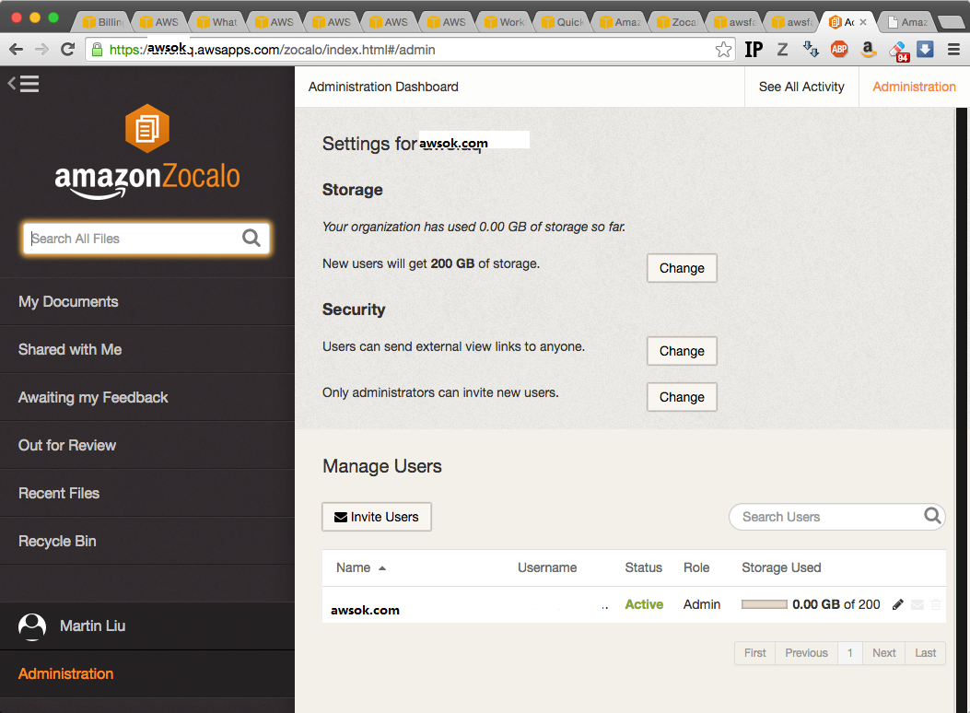Click the blue download arrow extension icon
The width and height of the screenshot is (970, 713).
[x=925, y=50]
